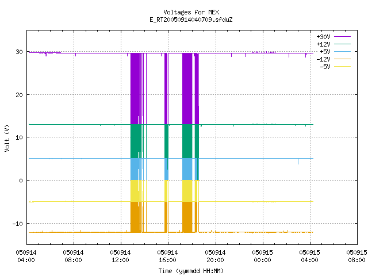Viewport: 368px width, 276px height.
Task: Click the y-axis tick label 10
Action: 19,137
